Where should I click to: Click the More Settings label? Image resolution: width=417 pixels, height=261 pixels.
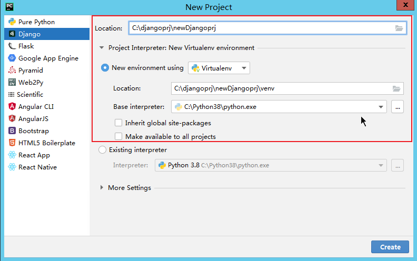(x=129, y=188)
